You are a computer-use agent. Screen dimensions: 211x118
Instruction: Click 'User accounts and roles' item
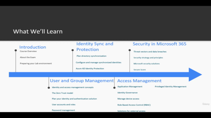[x=64, y=105]
